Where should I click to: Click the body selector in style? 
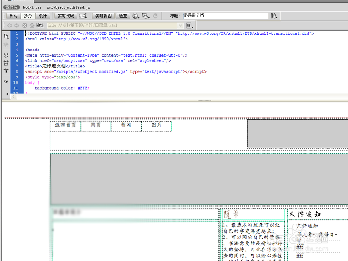coord(30,83)
